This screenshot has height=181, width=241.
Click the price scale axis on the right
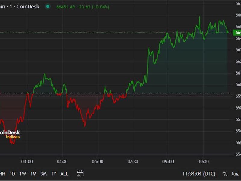(x=236, y=91)
